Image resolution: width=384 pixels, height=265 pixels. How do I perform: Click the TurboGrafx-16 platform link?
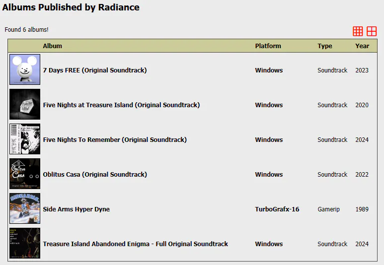pos(277,209)
